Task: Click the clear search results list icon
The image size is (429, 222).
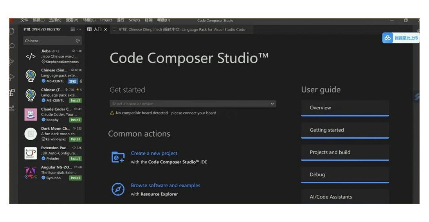Action: pyautogui.click(x=72, y=29)
